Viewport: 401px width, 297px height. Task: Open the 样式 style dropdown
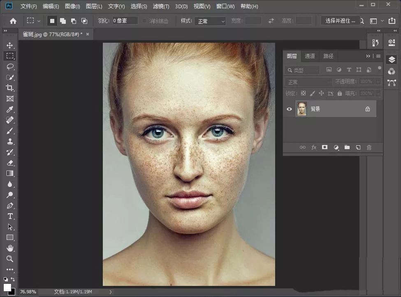pyautogui.click(x=210, y=21)
